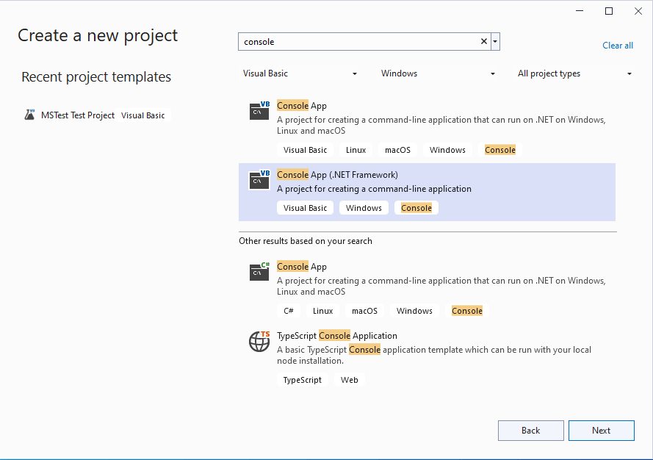Viewport: 653px width, 460px height.
Task: Select the MSTest Test Project recent template
Action: (78, 115)
